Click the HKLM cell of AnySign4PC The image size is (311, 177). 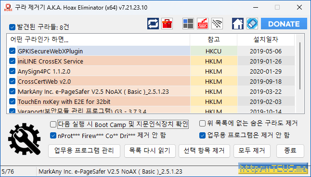point(214,72)
